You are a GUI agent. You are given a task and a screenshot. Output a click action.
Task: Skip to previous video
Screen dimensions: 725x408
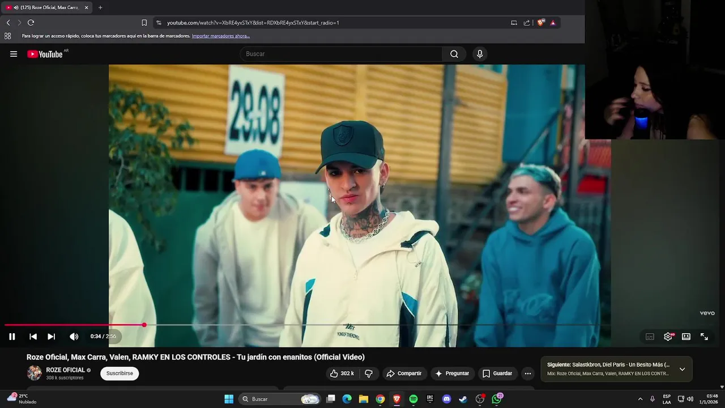33,337
